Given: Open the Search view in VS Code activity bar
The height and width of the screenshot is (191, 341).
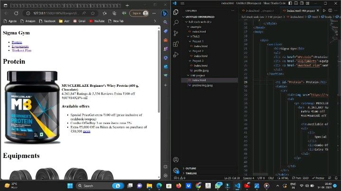Looking at the screenshot, I should click(x=176, y=22).
